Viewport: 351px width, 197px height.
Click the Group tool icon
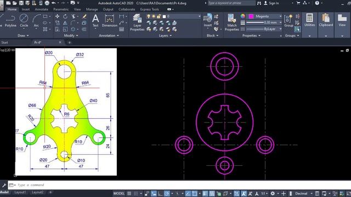click(288, 21)
